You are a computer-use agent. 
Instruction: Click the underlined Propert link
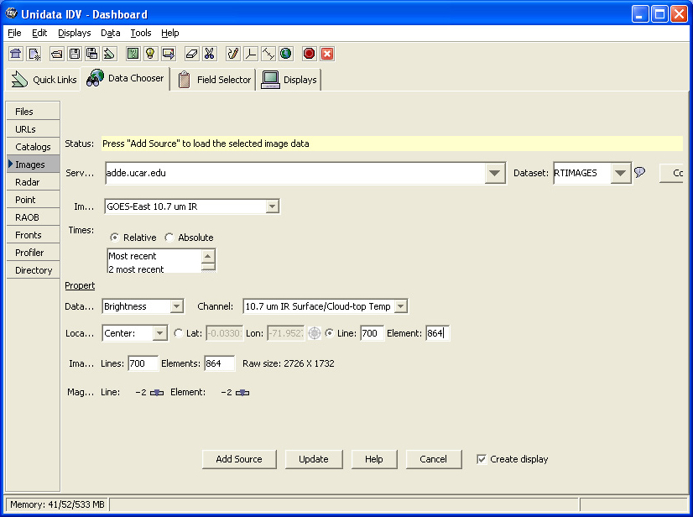pos(80,285)
